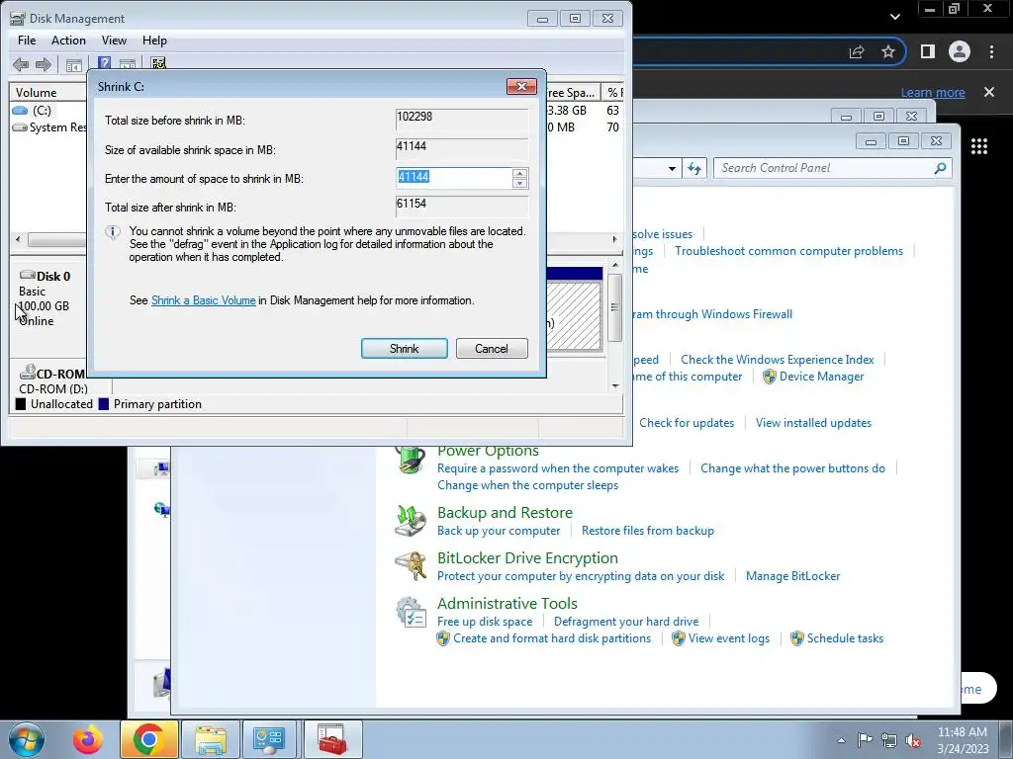Image resolution: width=1013 pixels, height=759 pixels.
Task: Open Device Manager link
Action: click(821, 377)
